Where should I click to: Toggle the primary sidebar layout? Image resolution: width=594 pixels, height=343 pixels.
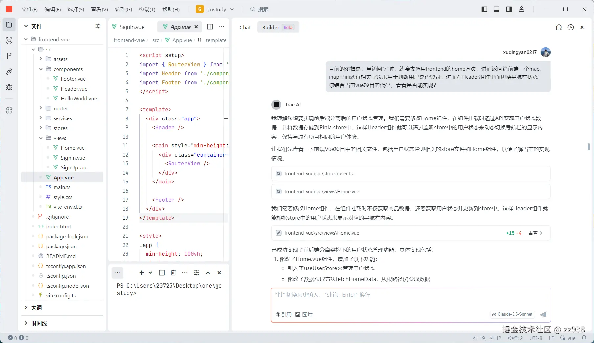(484, 9)
